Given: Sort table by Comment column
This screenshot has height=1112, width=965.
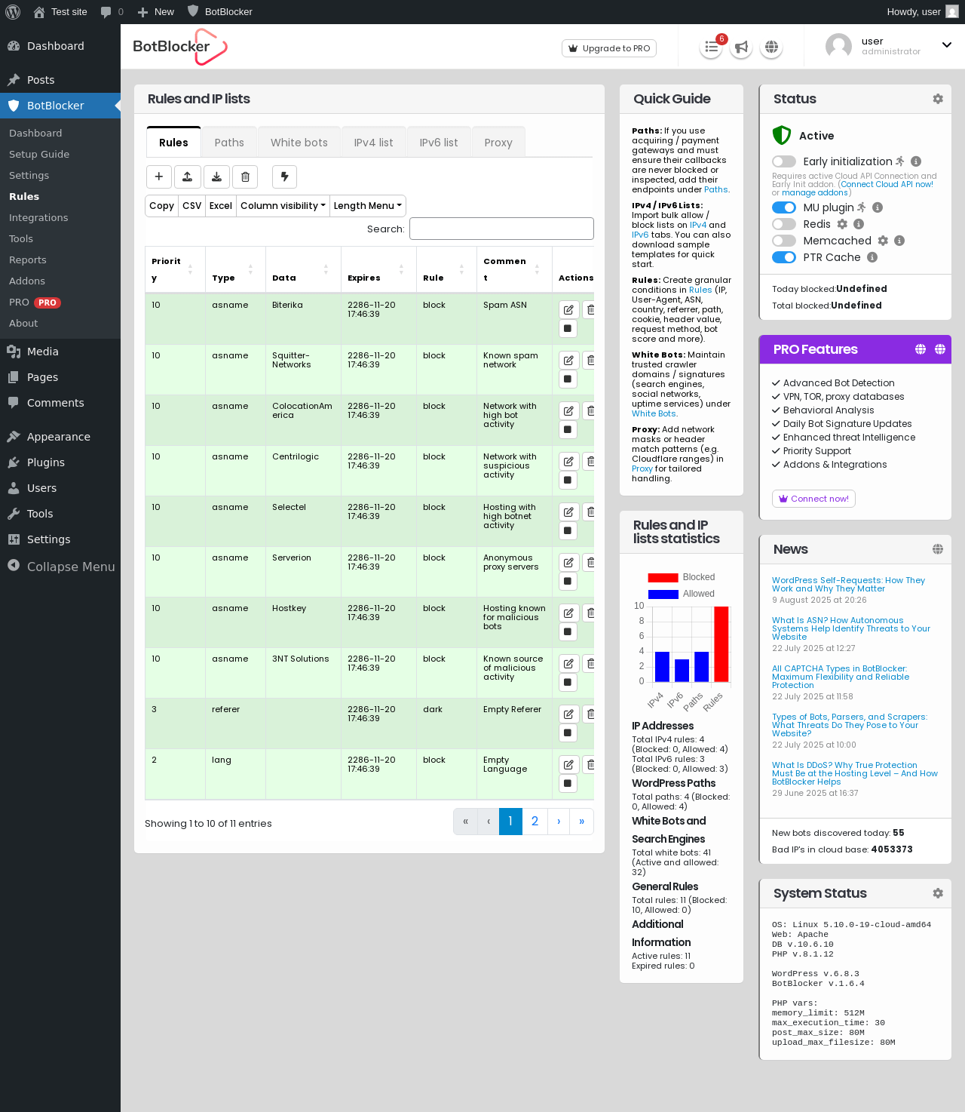Looking at the screenshot, I should pos(514,269).
